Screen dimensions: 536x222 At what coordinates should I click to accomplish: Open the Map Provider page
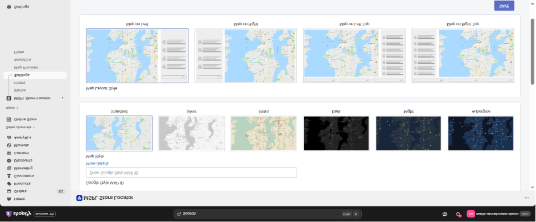coord(26,67)
